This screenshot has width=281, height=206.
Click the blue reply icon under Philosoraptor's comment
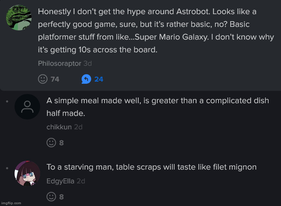pyautogui.click(x=86, y=79)
